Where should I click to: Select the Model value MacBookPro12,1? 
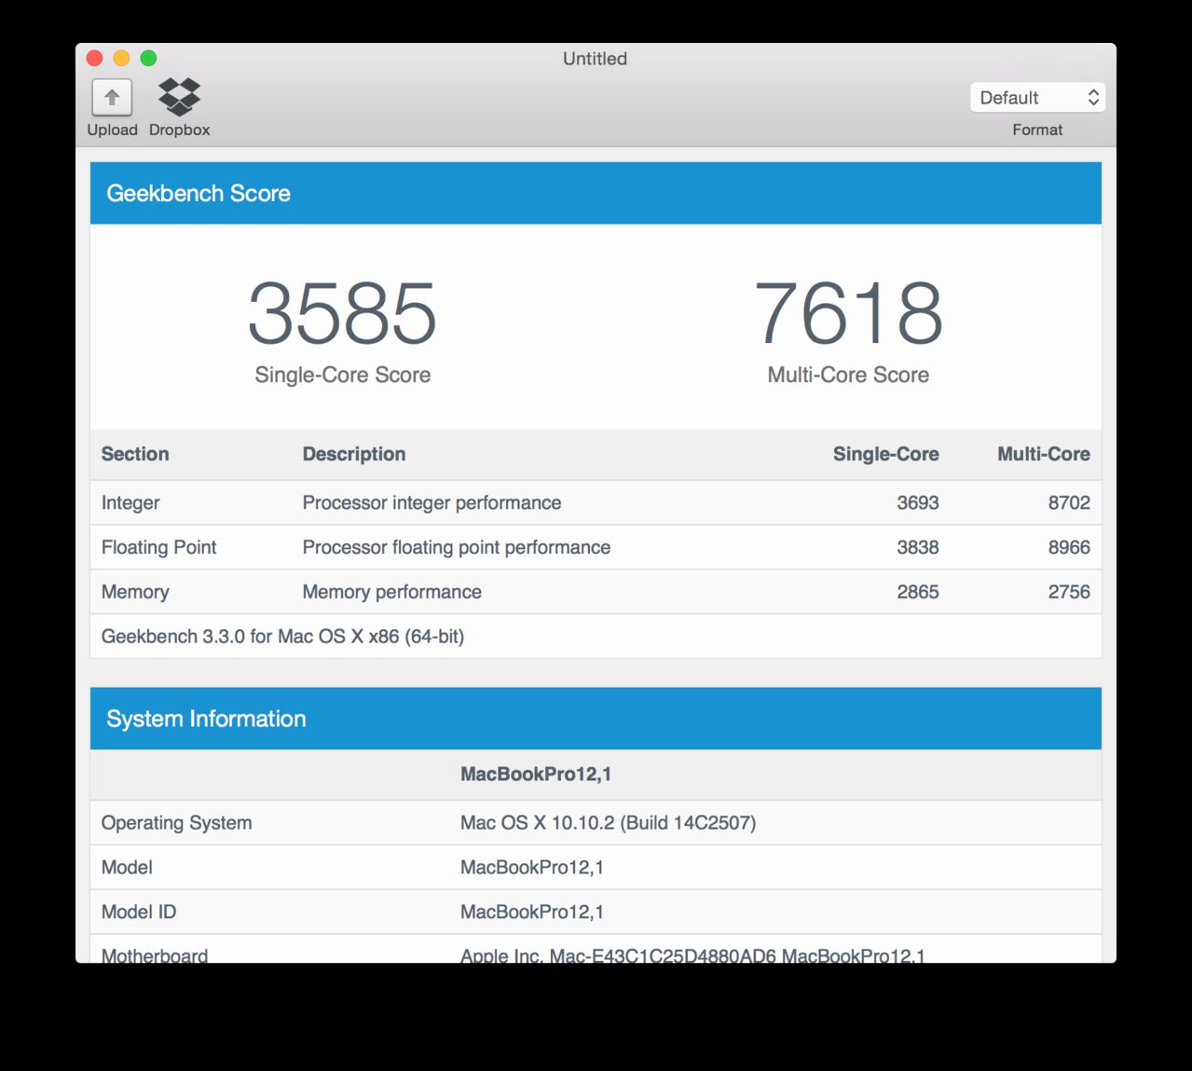[532, 868]
